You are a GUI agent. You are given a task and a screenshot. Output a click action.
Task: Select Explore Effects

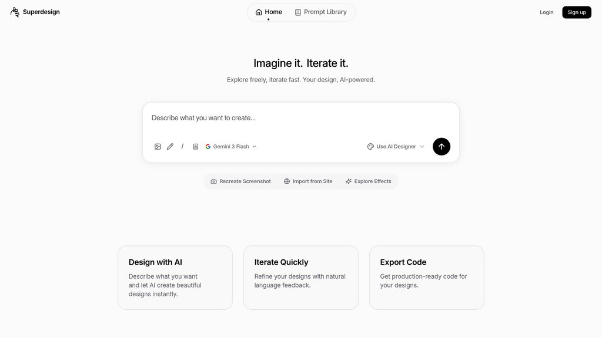click(x=369, y=181)
